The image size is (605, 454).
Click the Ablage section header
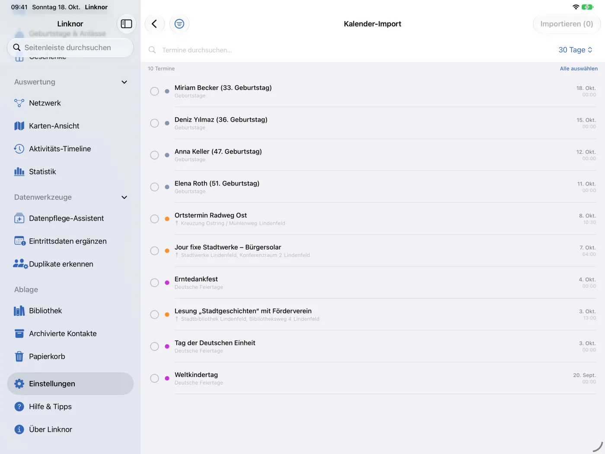26,289
